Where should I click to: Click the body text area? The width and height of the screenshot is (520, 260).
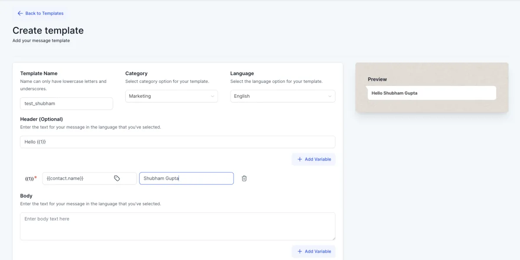178,226
